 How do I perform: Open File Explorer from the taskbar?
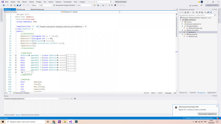[65, 122]
